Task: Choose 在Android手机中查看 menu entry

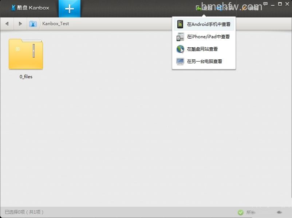Action: (204, 24)
